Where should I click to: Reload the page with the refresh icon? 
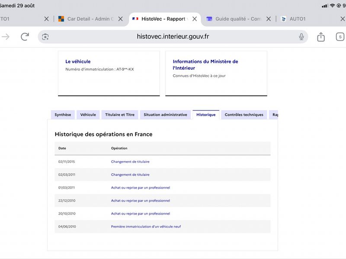[x=25, y=37]
